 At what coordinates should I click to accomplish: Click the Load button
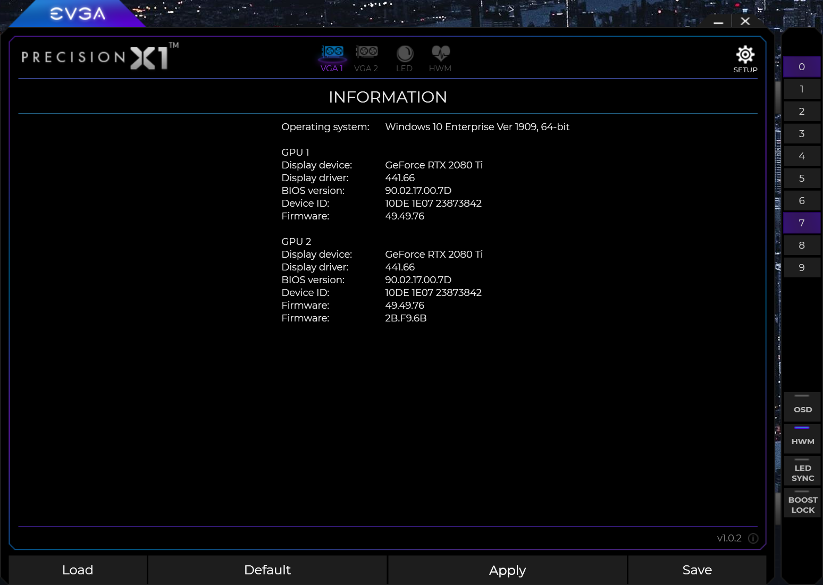pos(78,570)
